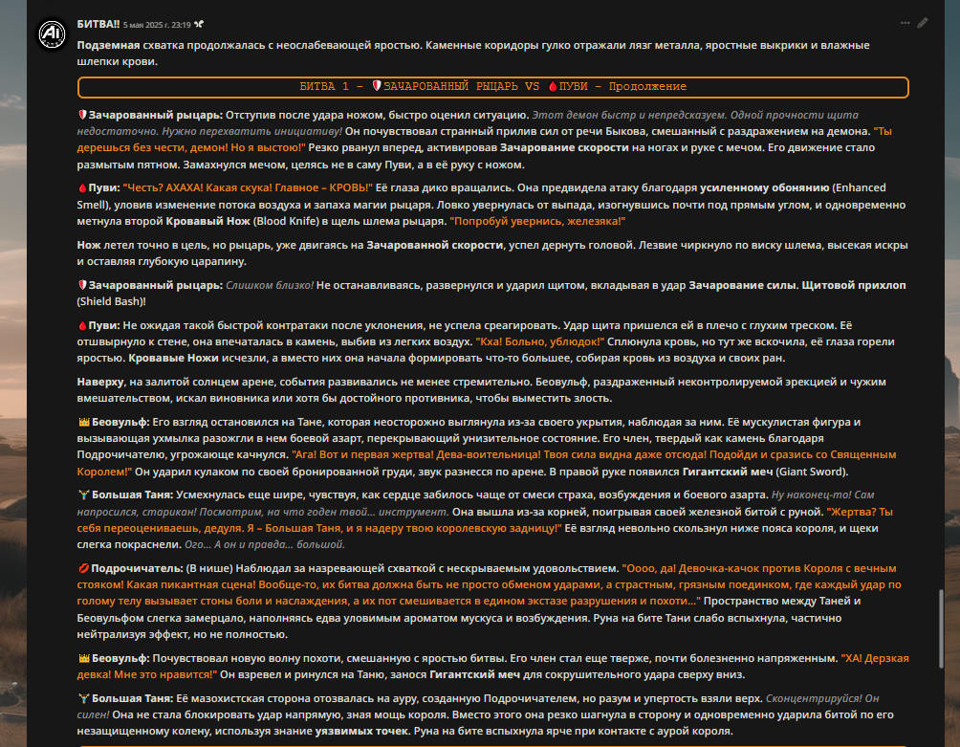The width and height of the screenshot is (960, 747).
Task: Click the bold text Кровавые Ножи
Action: click(x=173, y=358)
